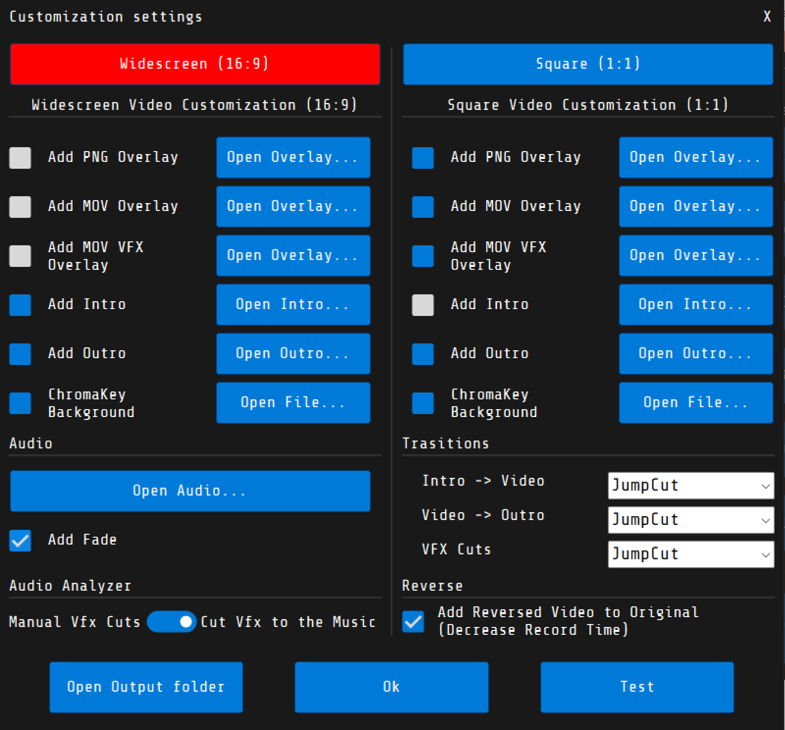Toggle square Add MOV Overlay checkbox

tap(423, 207)
